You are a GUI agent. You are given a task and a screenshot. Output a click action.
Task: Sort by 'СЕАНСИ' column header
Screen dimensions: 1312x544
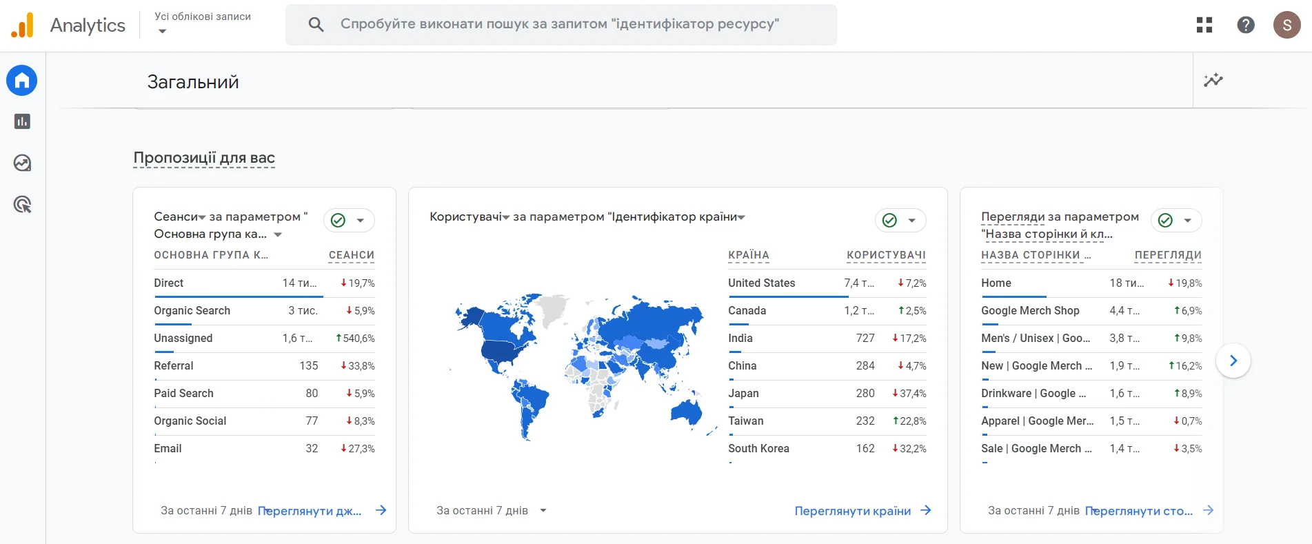click(x=352, y=255)
